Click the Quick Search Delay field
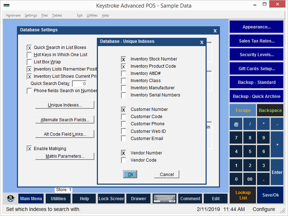This screenshot has height=216, width=288. pyautogui.click(x=79, y=84)
